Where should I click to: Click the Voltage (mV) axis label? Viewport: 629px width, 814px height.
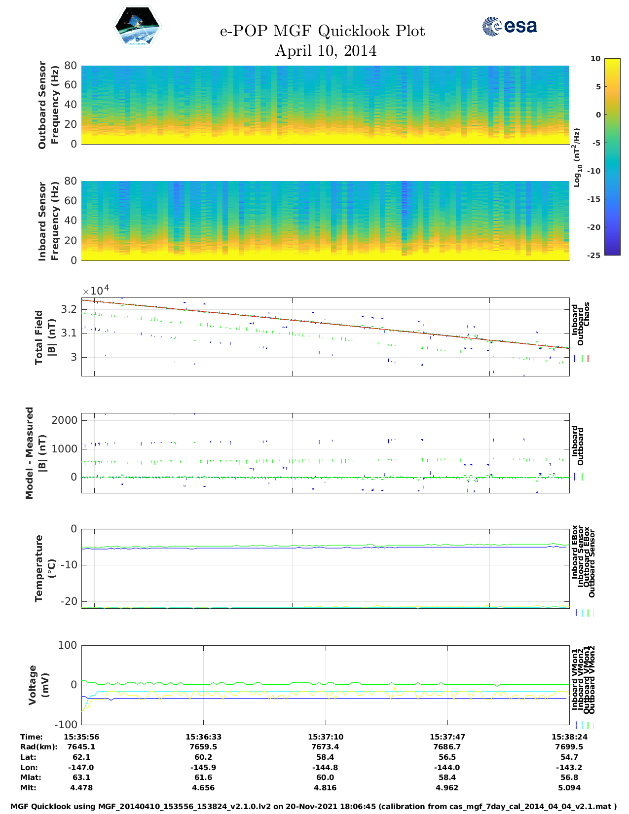coord(39,685)
